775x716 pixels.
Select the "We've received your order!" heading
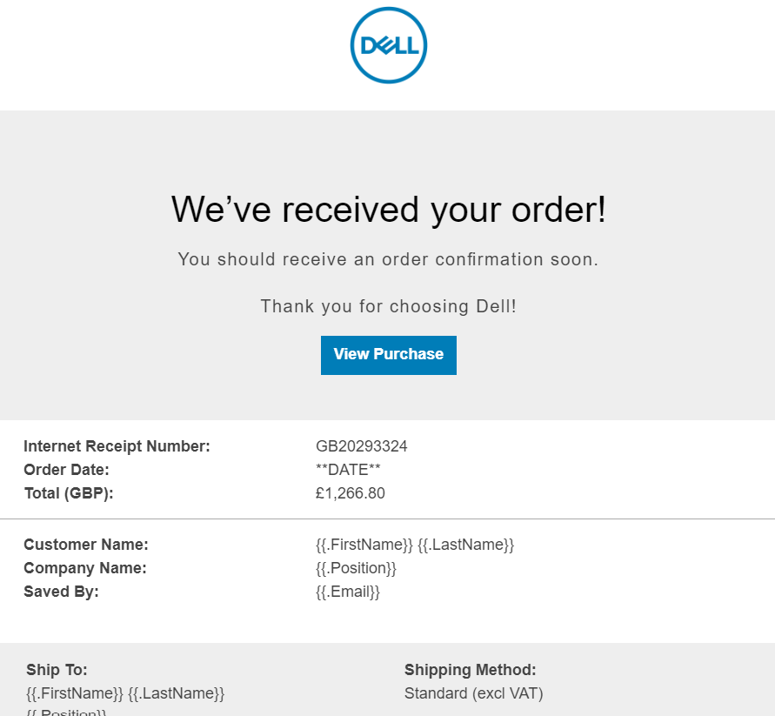389,211
